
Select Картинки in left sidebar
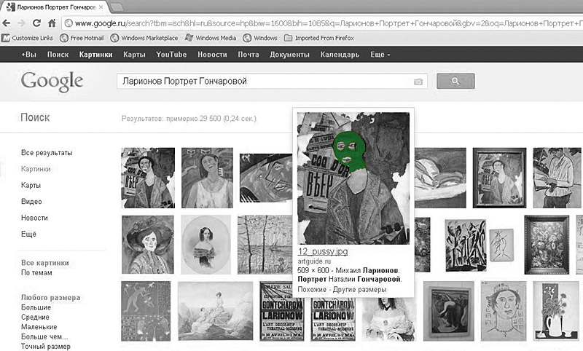(x=36, y=169)
